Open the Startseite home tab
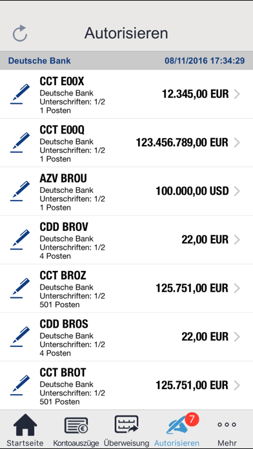253x449 pixels. click(25, 430)
